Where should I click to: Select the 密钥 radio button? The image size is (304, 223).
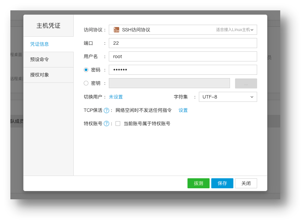pyautogui.click(x=86, y=83)
